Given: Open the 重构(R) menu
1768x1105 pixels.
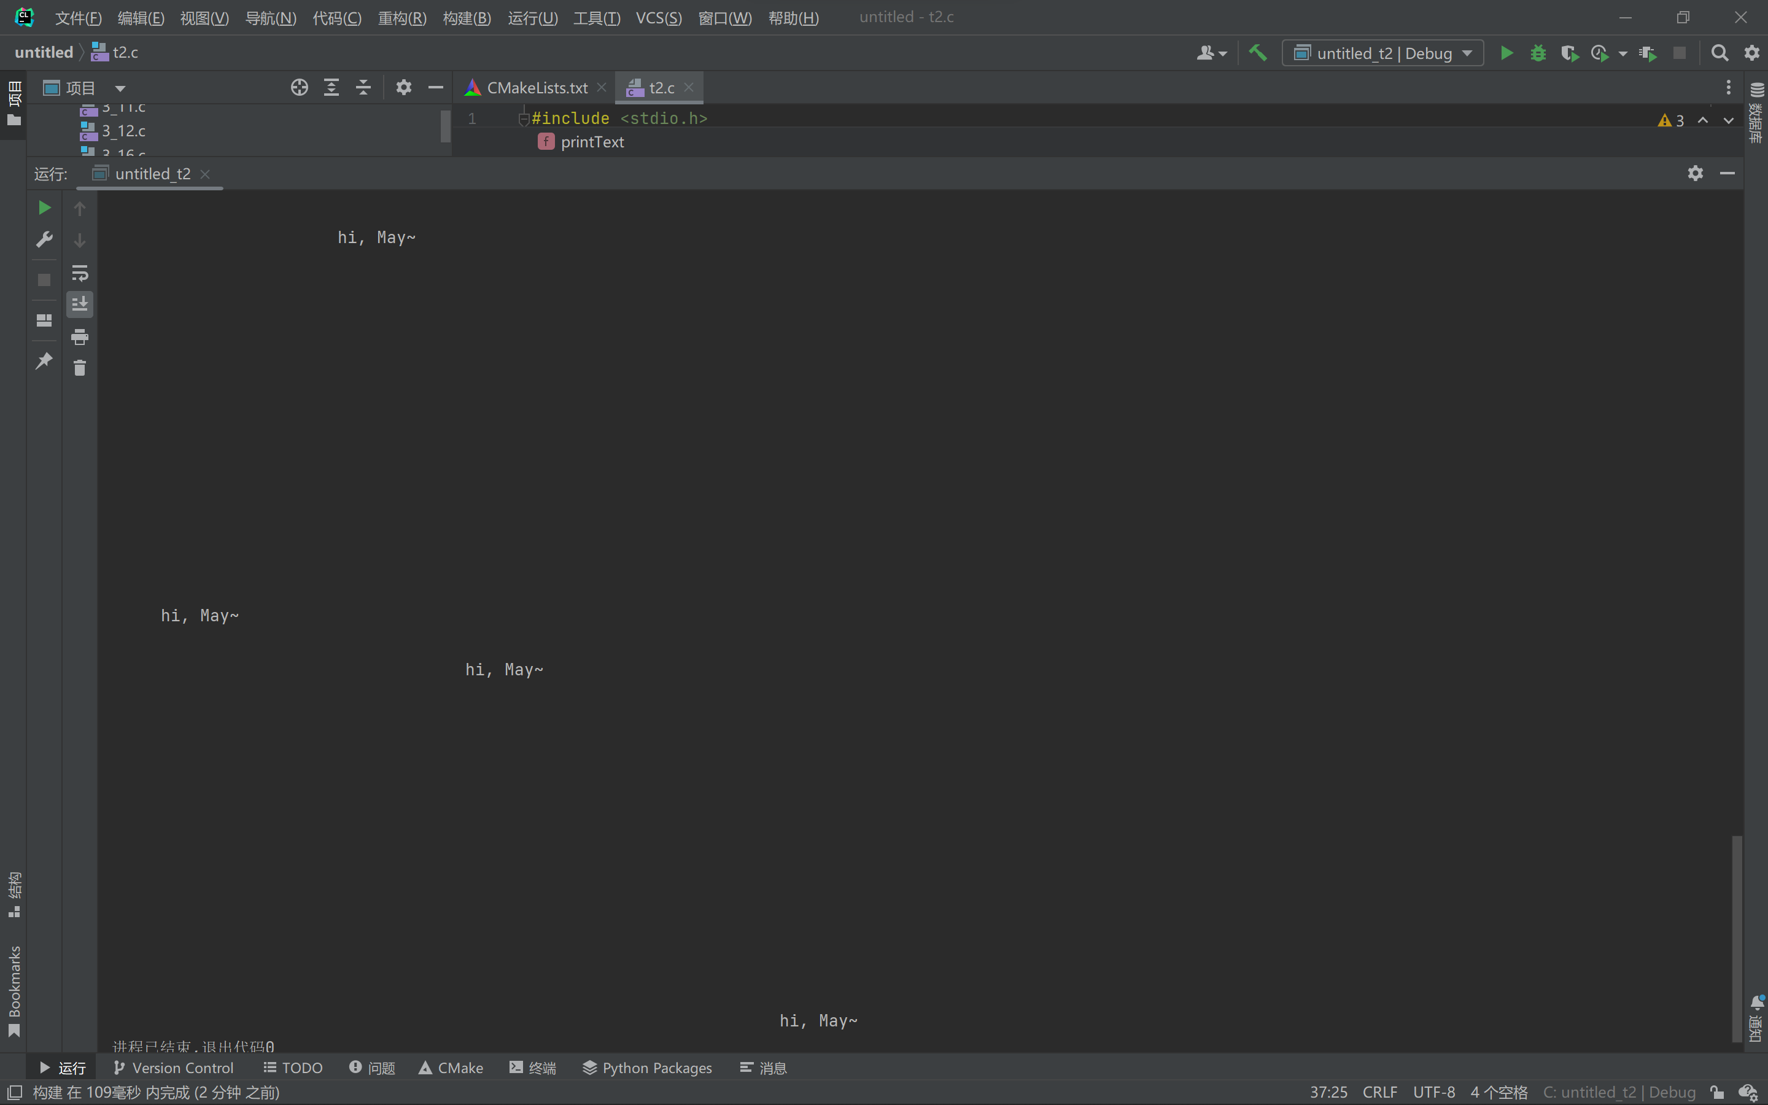Looking at the screenshot, I should pos(402,18).
